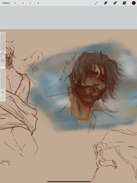Screen dimensions: 137x183
Task: Select the Brush tool
Action: tap(96, 3)
